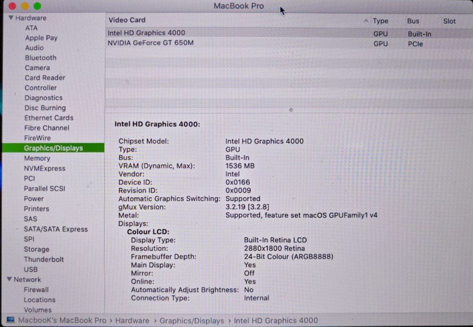Click the gMux Version value 3.2.19
The width and height of the screenshot is (473, 327).
[x=247, y=207]
